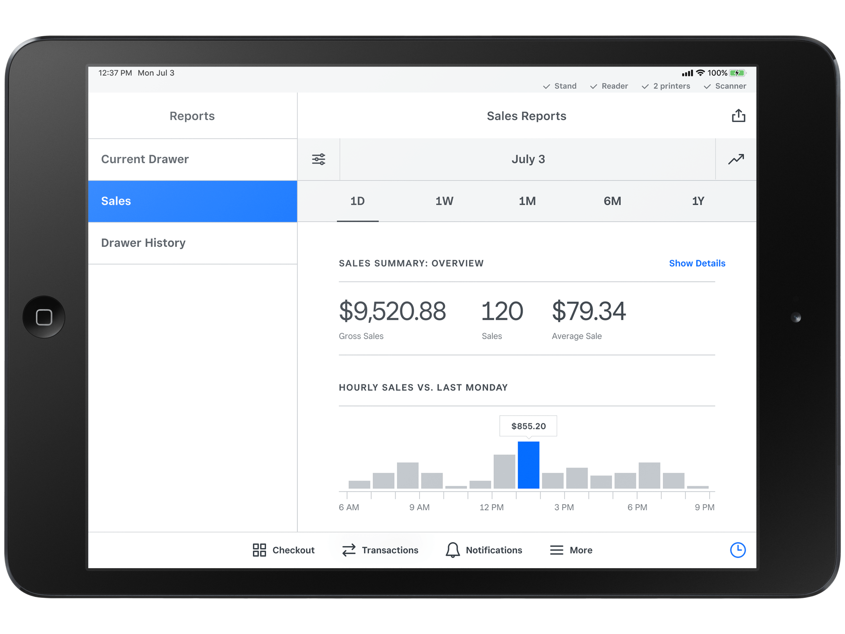845x634 pixels.
Task: Select the 6M time range tab
Action: [612, 201]
